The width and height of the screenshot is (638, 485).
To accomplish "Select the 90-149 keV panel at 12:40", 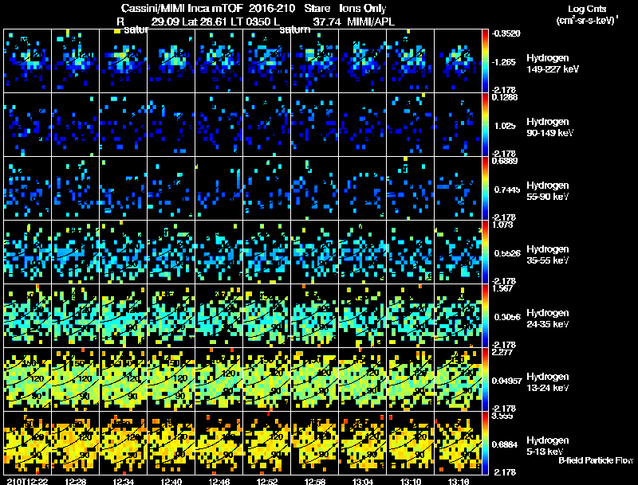I will [171, 125].
